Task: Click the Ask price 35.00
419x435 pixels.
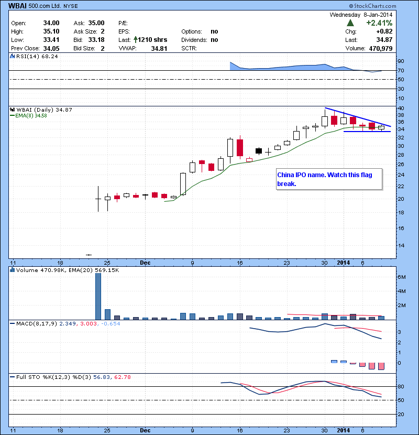Action: pyautogui.click(x=96, y=23)
